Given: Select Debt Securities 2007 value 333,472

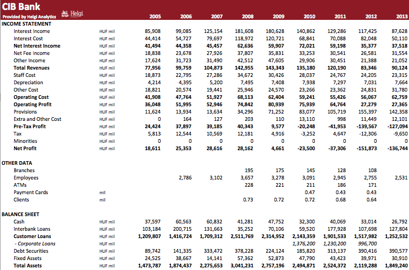Looking at the screenshot, I should click(x=213, y=251).
